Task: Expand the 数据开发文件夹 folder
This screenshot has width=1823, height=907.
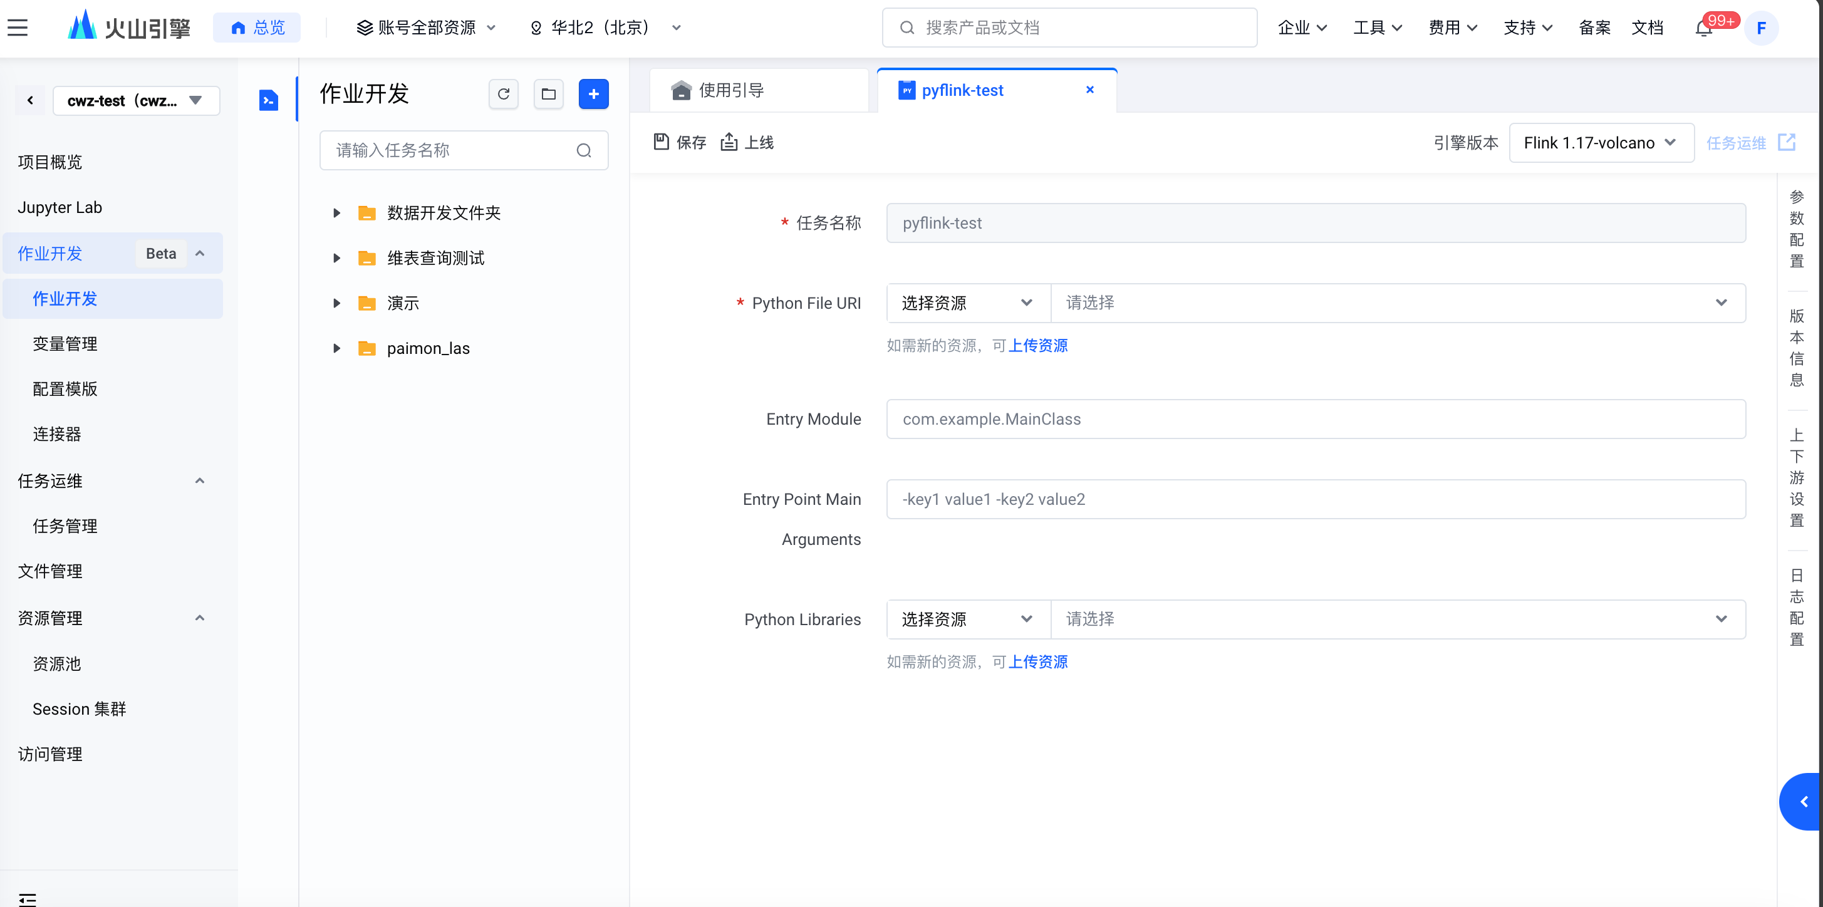Action: click(337, 213)
